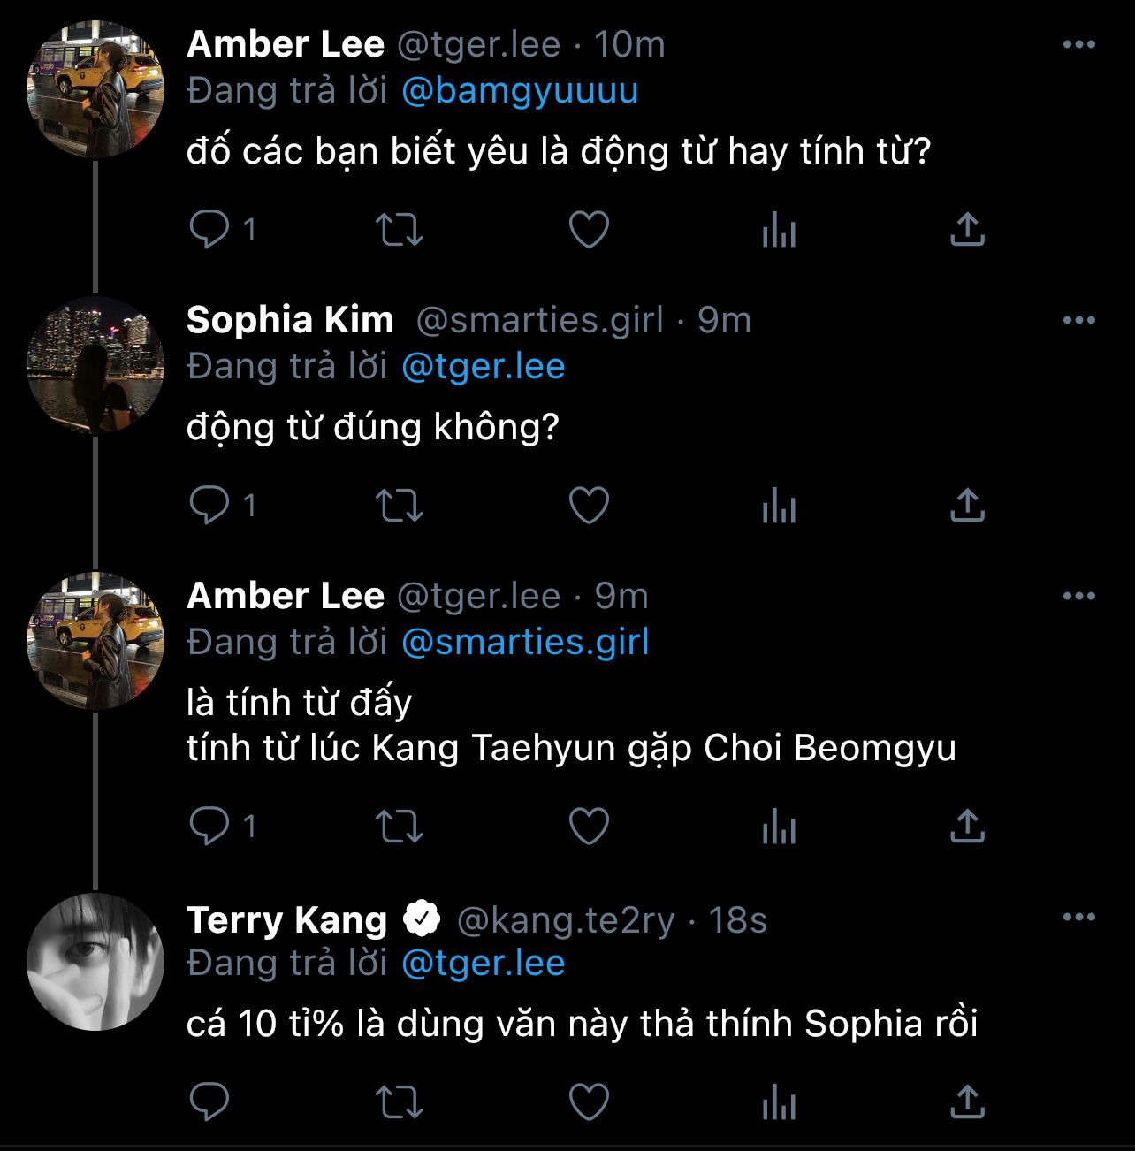The width and height of the screenshot is (1135, 1151).
Task: Like Amber Lee's "là tính từ đấy" tweet
Action: click(589, 827)
